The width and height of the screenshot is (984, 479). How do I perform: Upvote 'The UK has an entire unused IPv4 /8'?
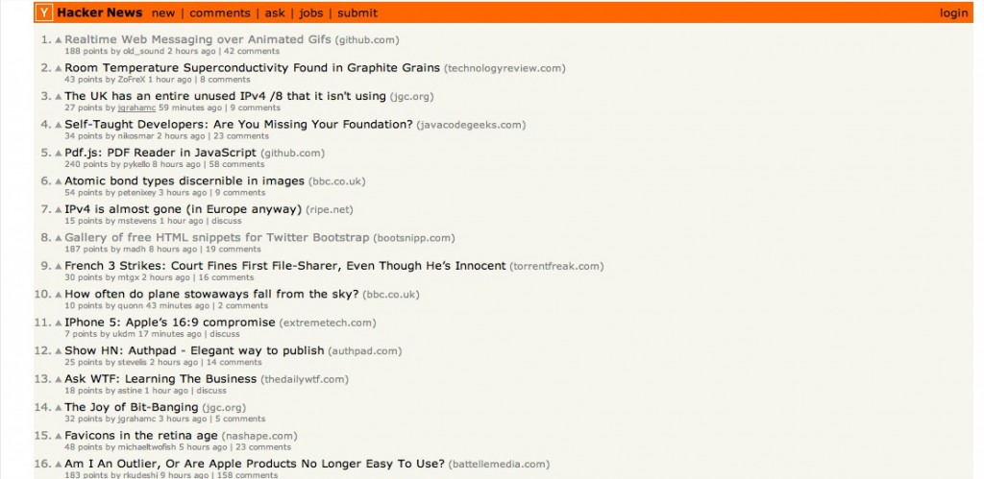59,97
